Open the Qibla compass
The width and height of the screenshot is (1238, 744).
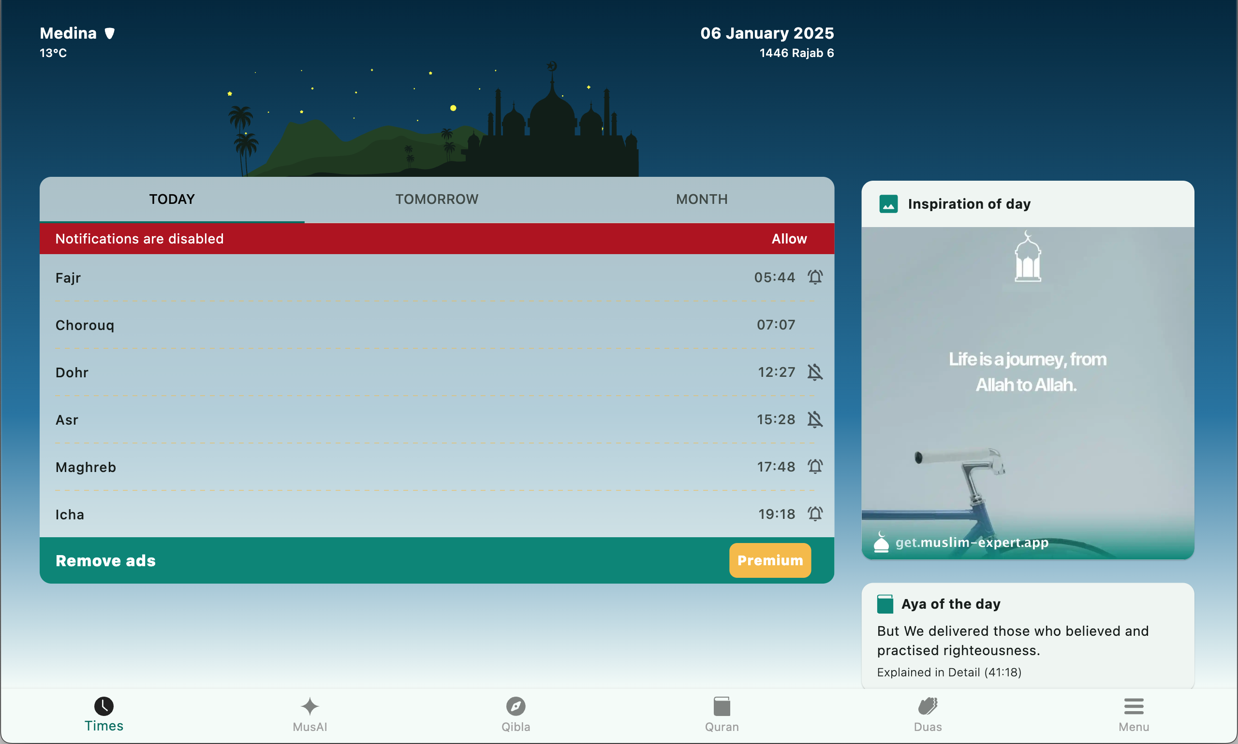[x=515, y=714]
